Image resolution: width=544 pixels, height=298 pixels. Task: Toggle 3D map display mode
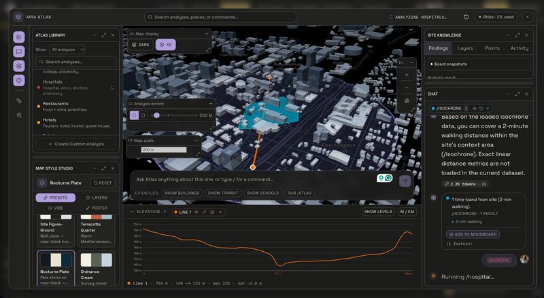[x=165, y=45]
